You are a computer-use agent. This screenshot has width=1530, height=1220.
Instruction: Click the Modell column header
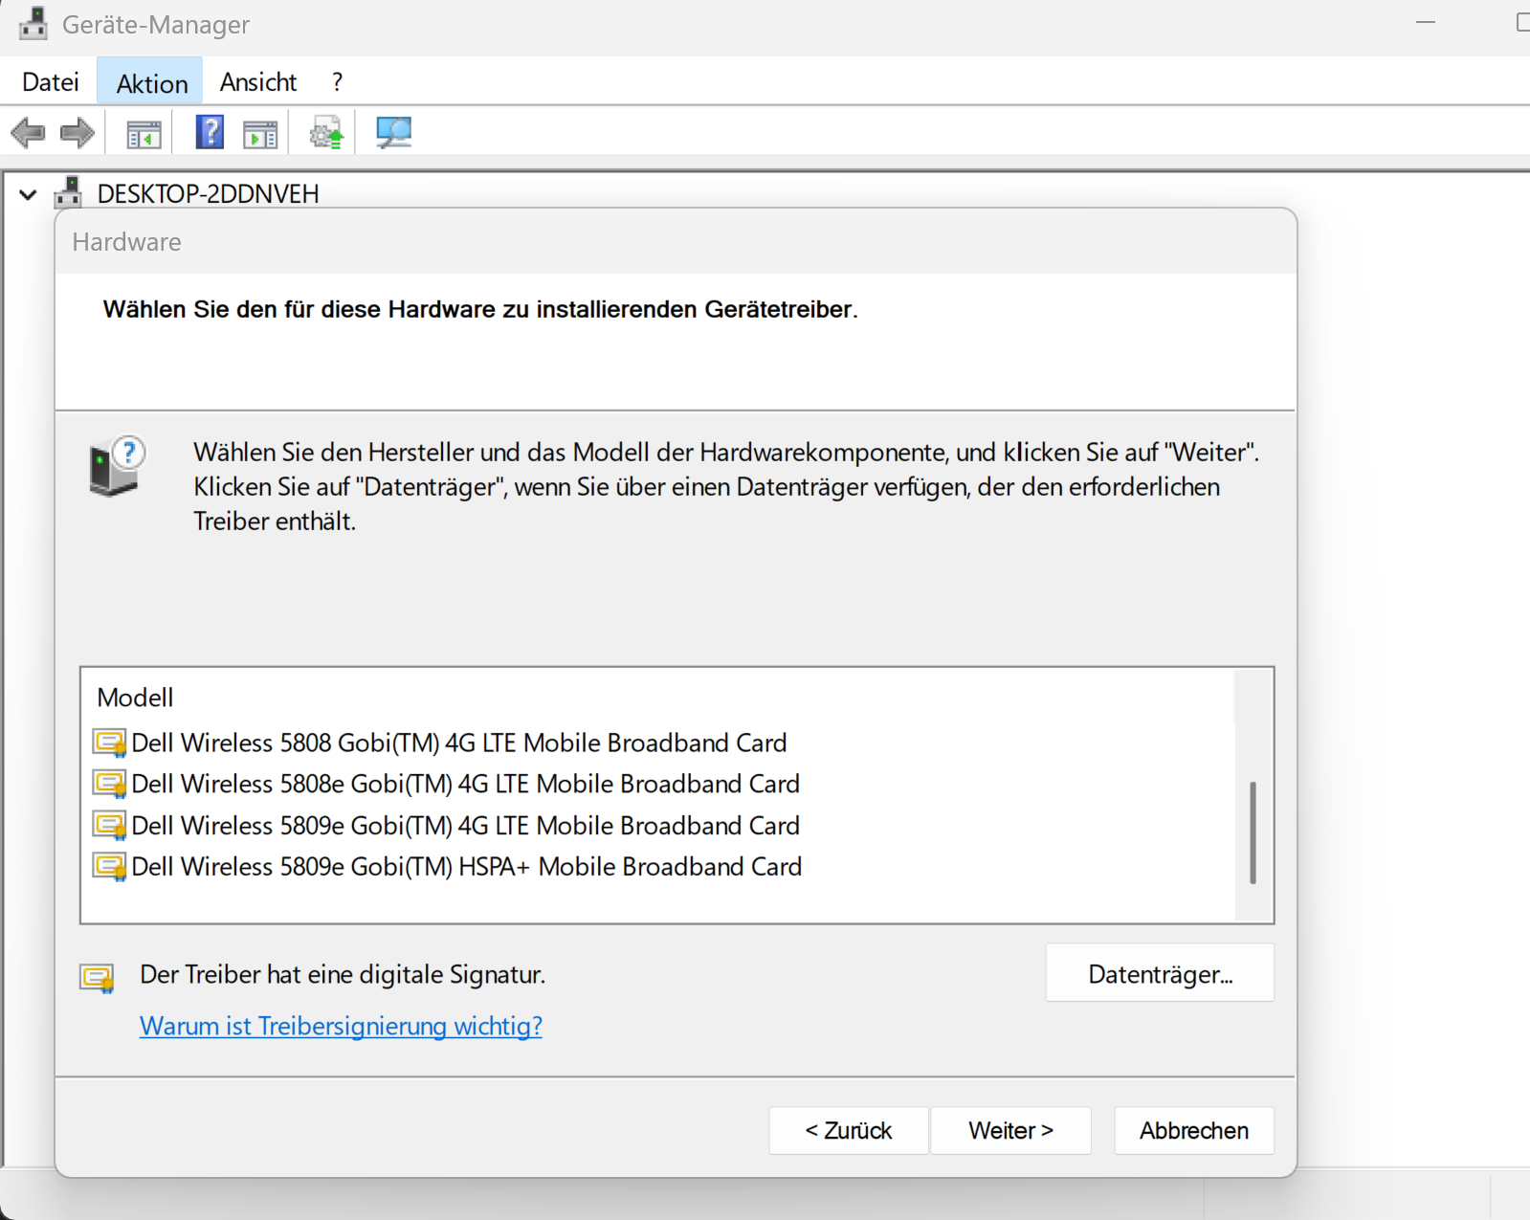coord(135,698)
